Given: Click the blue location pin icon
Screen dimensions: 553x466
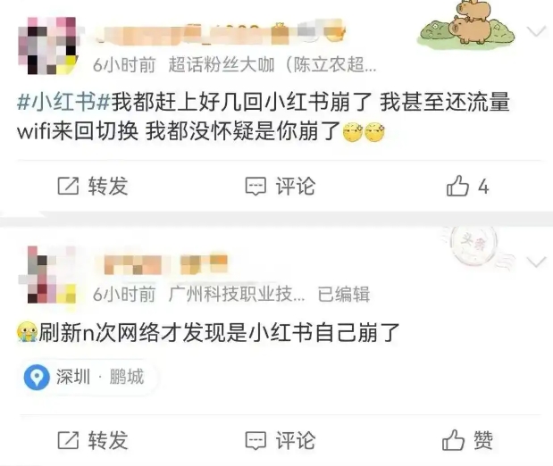Looking at the screenshot, I should click(37, 377).
